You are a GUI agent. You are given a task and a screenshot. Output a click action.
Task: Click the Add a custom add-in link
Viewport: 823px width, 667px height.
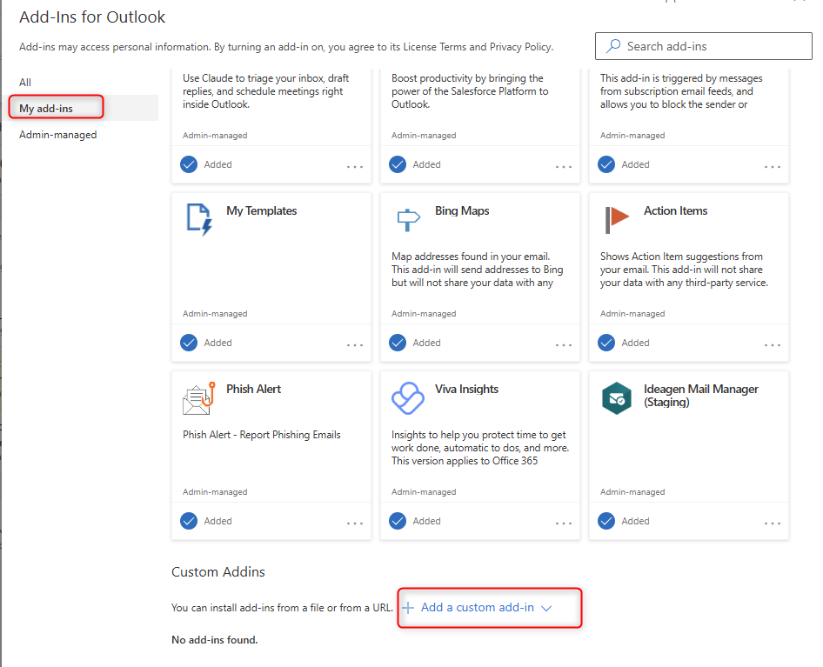pyautogui.click(x=477, y=607)
